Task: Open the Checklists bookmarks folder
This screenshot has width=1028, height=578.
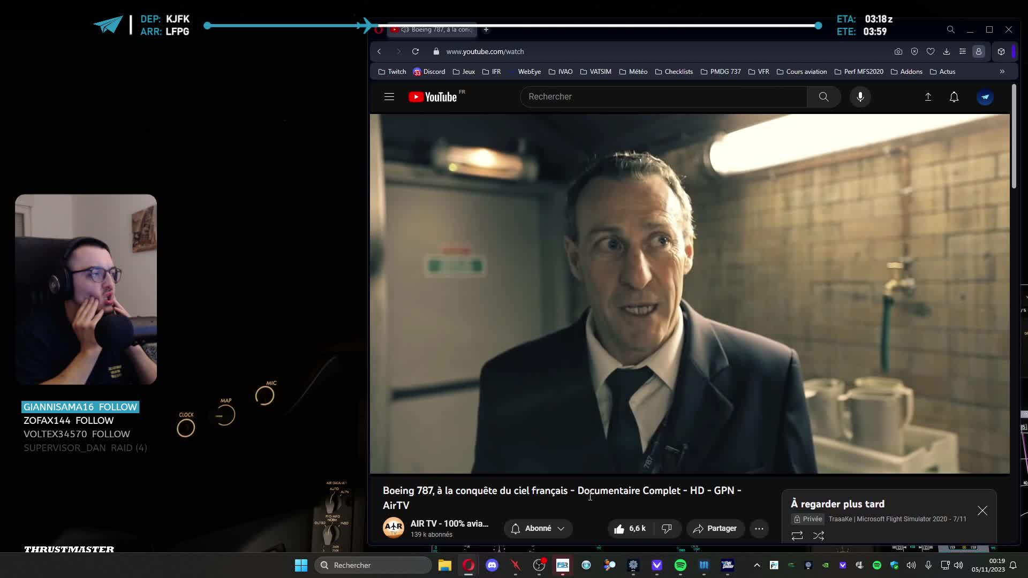Action: [674, 72]
